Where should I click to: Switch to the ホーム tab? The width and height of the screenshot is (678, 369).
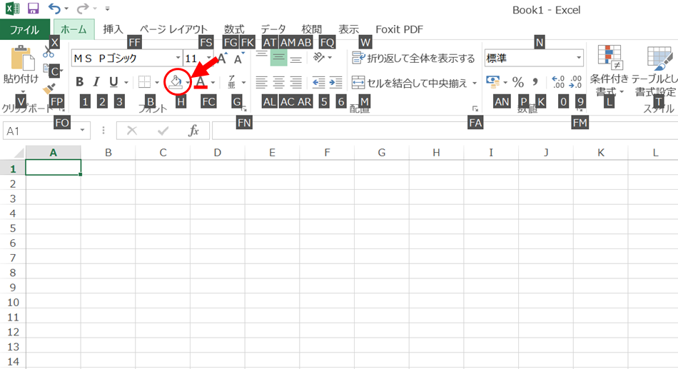(74, 29)
